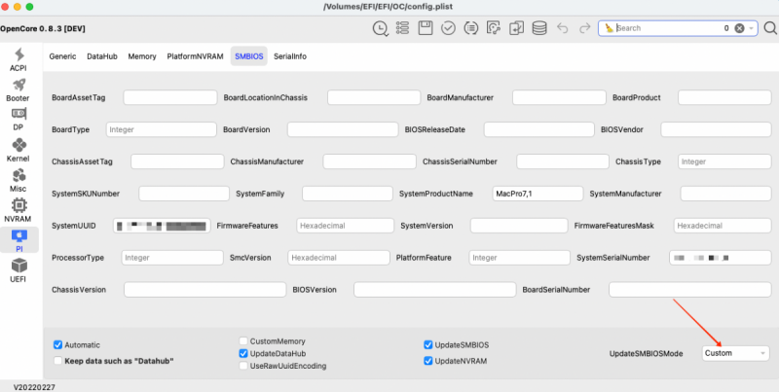Click the document copy/import toolbar icon

point(517,28)
